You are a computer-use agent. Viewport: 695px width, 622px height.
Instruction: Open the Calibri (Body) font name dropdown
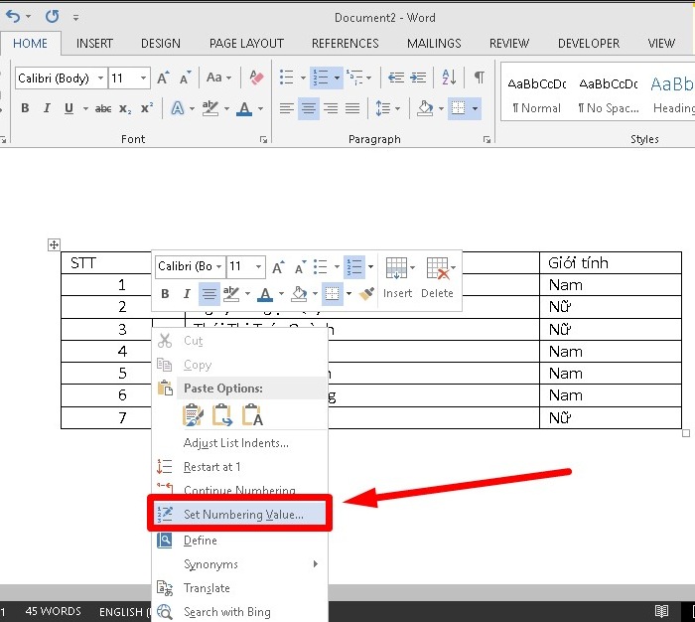[101, 78]
